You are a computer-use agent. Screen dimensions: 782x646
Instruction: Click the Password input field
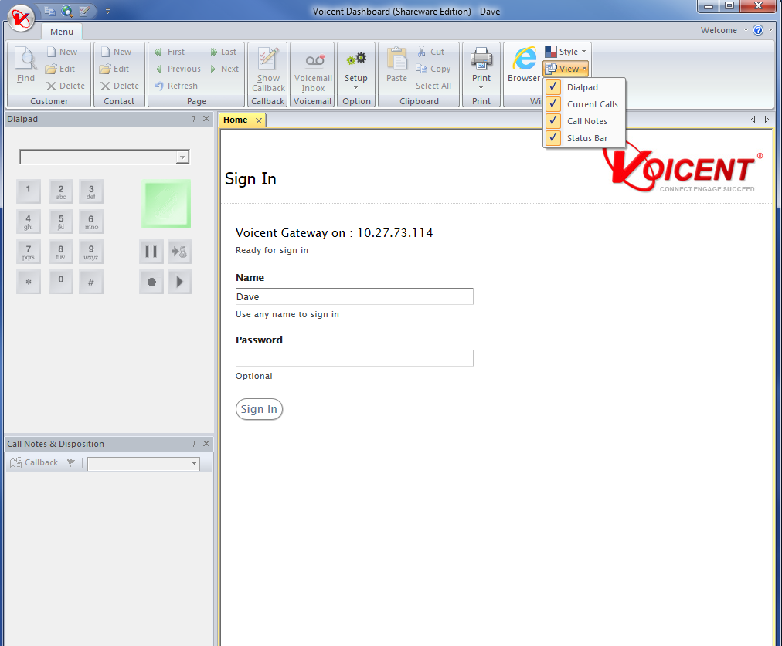[x=354, y=358]
